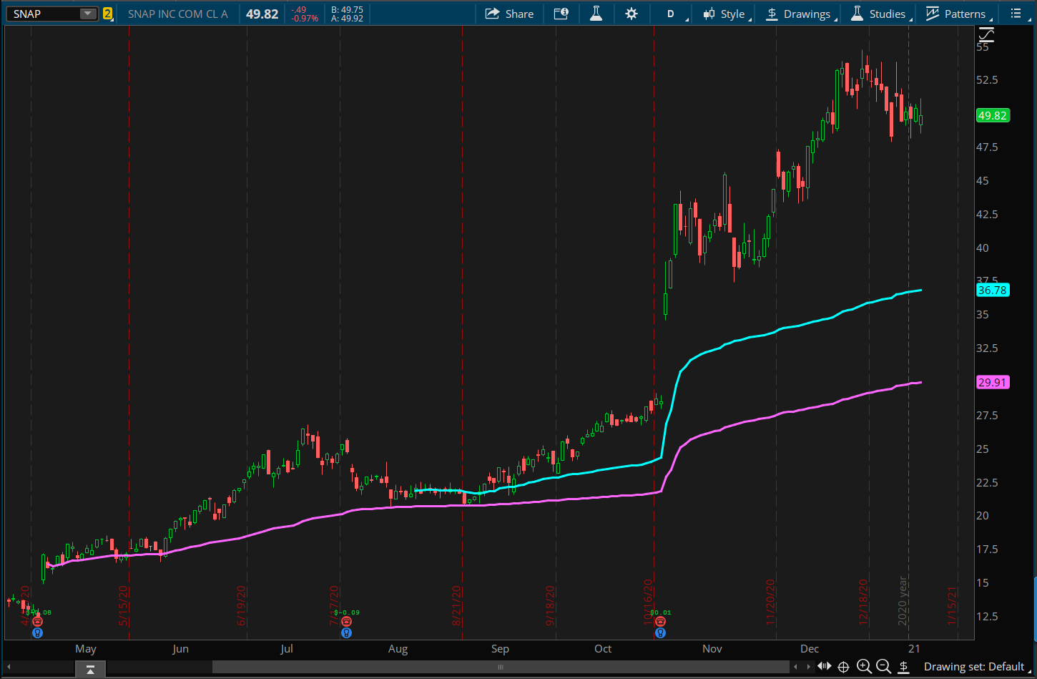The height and width of the screenshot is (679, 1037).
Task: Click the dollar-sign drawing tool icon
Action: [x=904, y=667]
